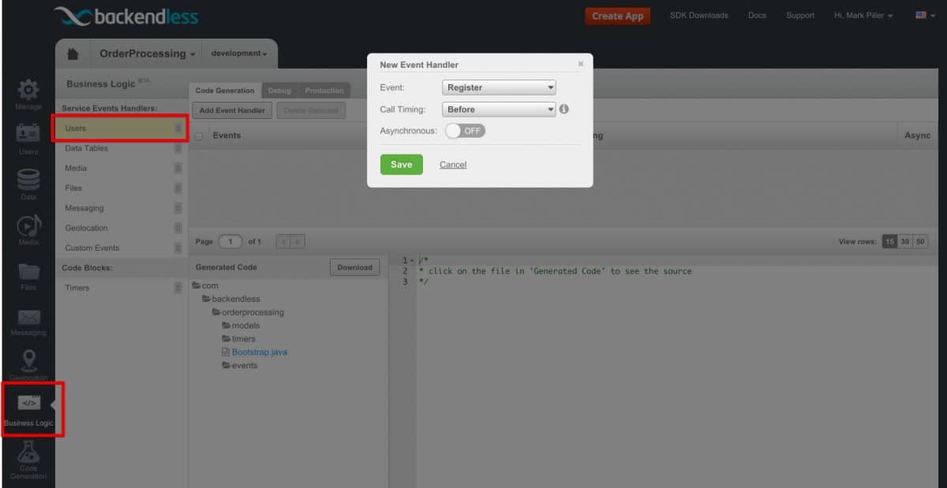The image size is (947, 488).
Task: Check the select-all events checkbox
Action: coord(199,136)
